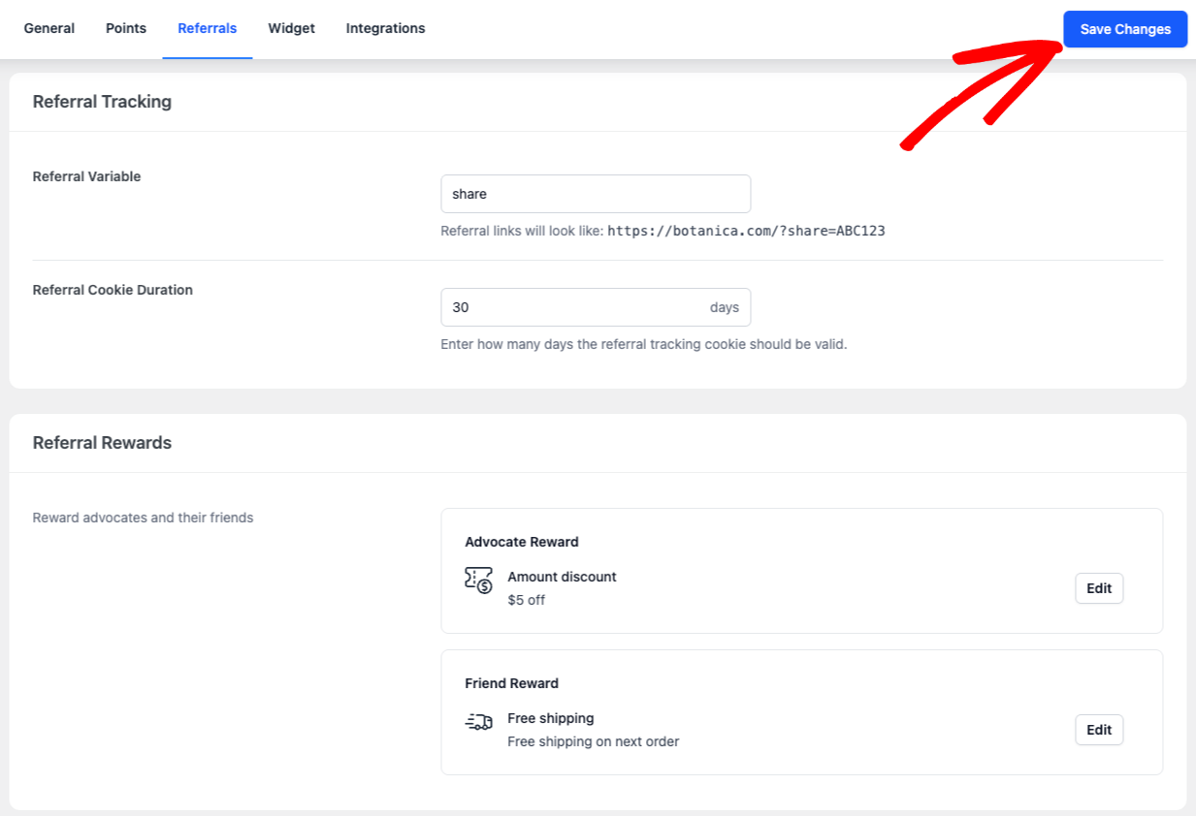Edit the Friend Reward
Viewport: 1196px width, 816px height.
point(1098,730)
